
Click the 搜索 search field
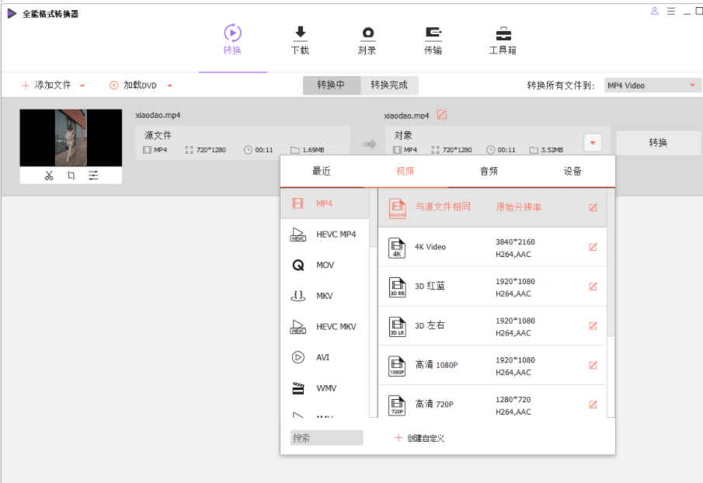[327, 438]
